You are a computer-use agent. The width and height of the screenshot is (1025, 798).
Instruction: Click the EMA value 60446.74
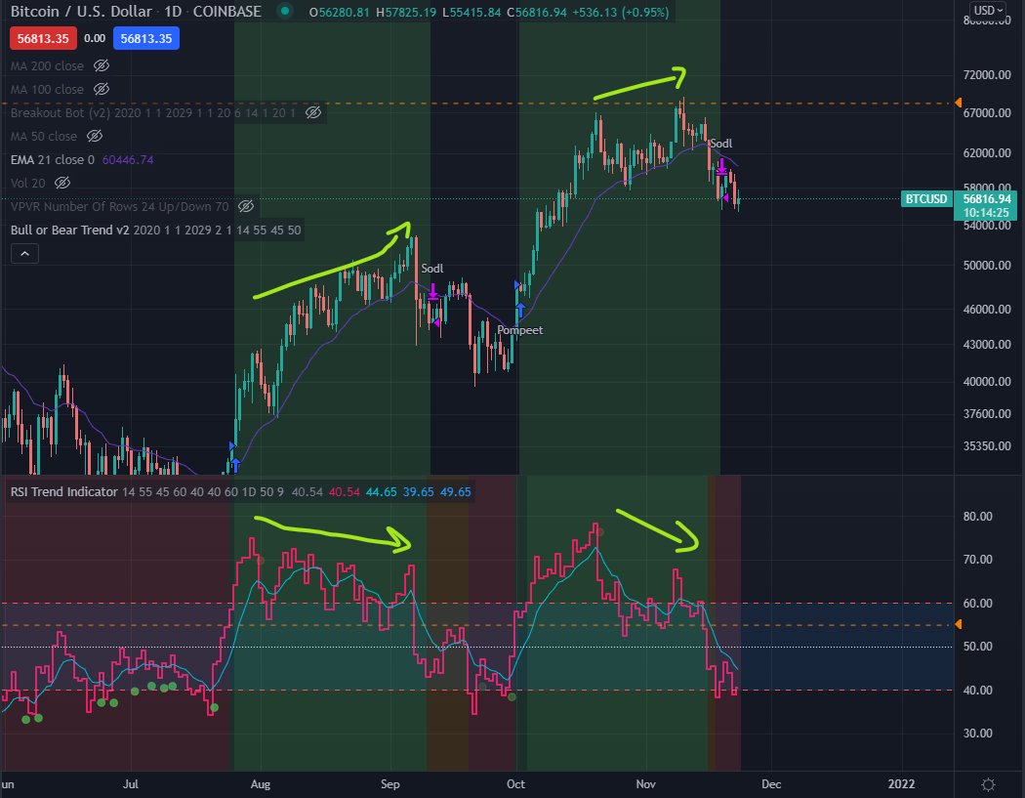128,159
